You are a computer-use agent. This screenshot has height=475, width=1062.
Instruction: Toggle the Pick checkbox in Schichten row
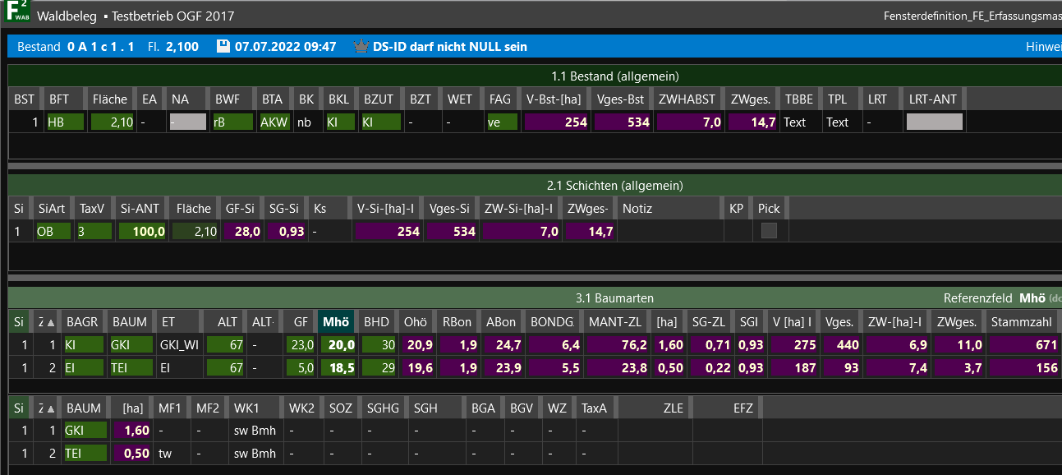(x=769, y=232)
